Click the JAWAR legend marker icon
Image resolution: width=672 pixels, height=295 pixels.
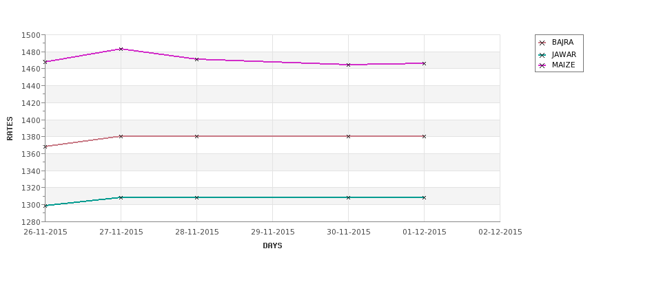click(x=542, y=55)
